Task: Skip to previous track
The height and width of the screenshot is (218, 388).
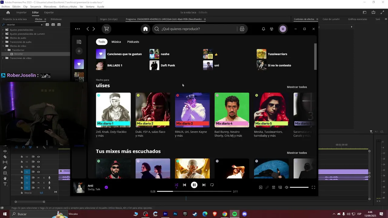Action: pyautogui.click(x=184, y=185)
